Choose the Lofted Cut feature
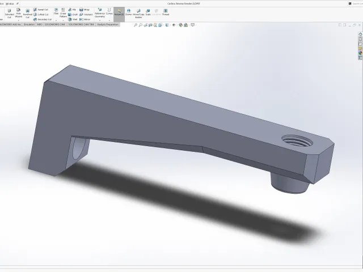The image size is (363, 272). [41, 15]
